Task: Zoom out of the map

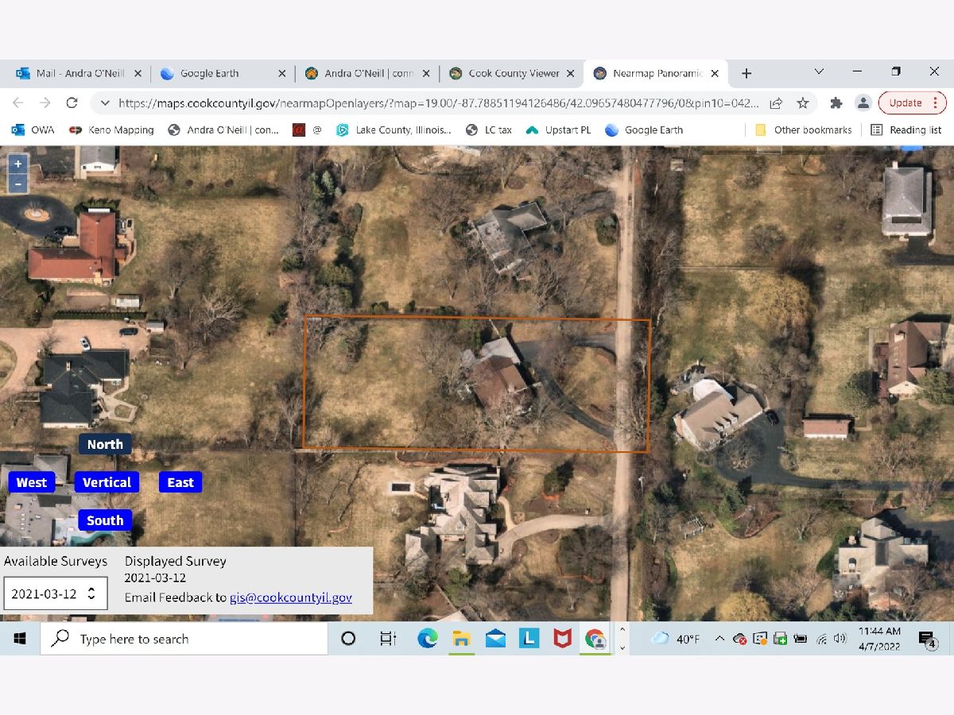Action: click(17, 184)
